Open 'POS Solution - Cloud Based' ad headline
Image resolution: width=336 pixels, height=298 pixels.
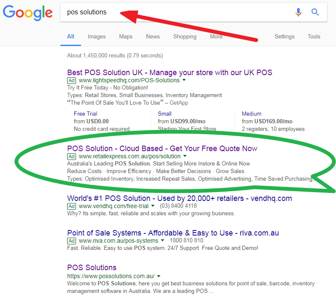click(162, 149)
